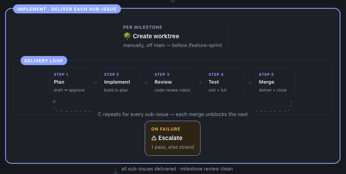Open the Step 4 Test card

[x=225, y=82]
